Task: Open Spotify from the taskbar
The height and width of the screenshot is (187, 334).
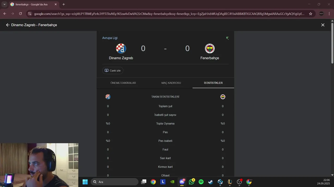Action: (201, 182)
